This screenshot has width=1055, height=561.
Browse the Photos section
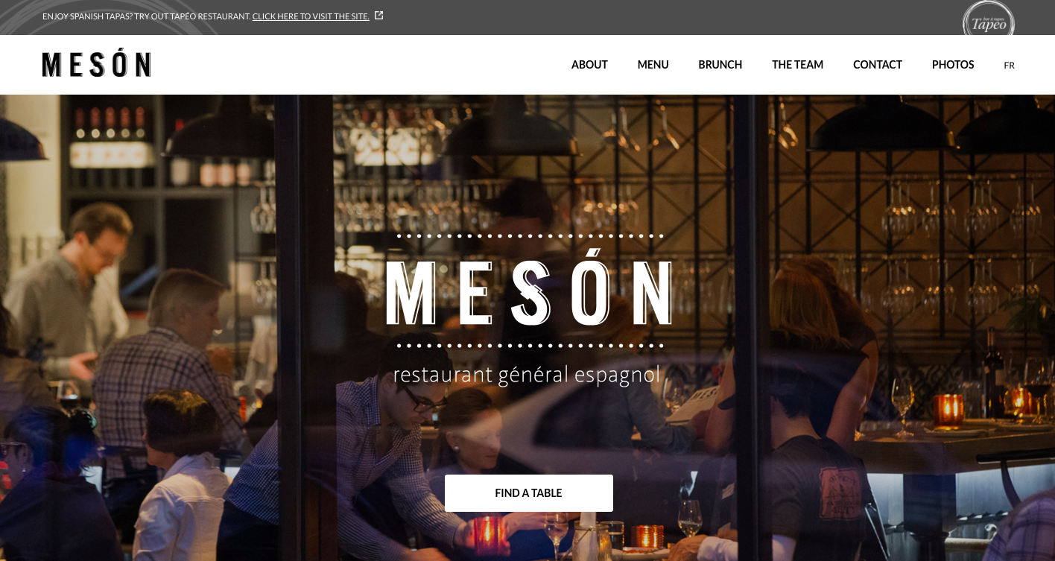[x=953, y=65]
